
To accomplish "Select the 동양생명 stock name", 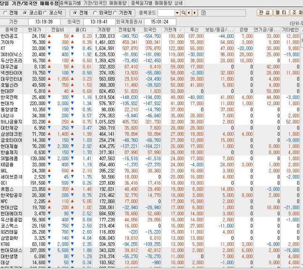I will click(9, 109).
